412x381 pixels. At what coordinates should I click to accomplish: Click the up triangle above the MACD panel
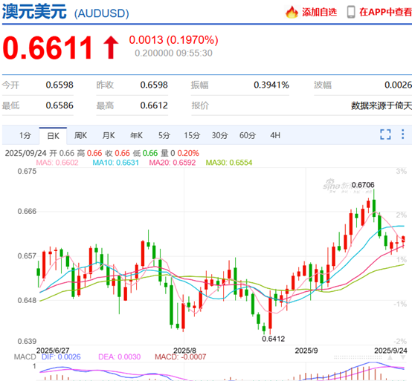pyautogui.click(x=390, y=357)
